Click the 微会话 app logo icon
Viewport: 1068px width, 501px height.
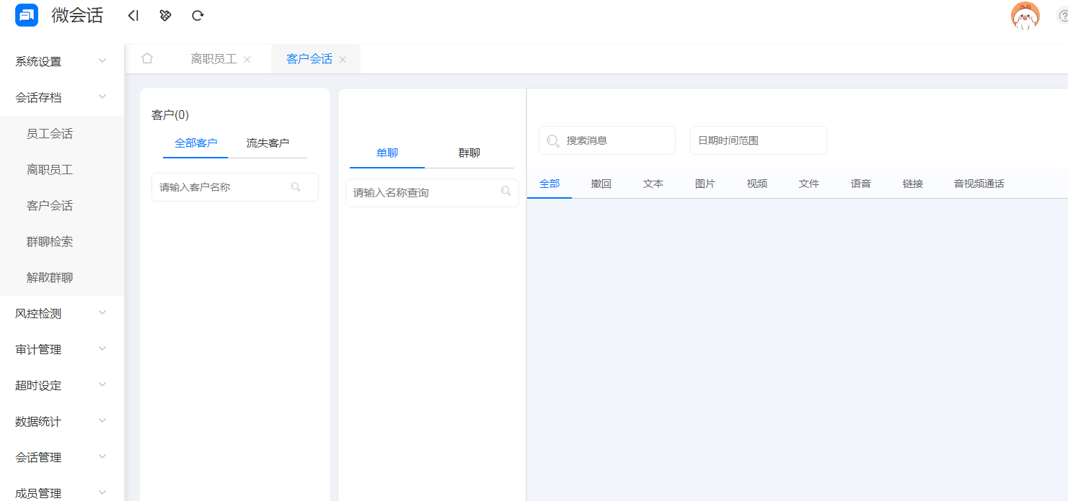[x=26, y=15]
